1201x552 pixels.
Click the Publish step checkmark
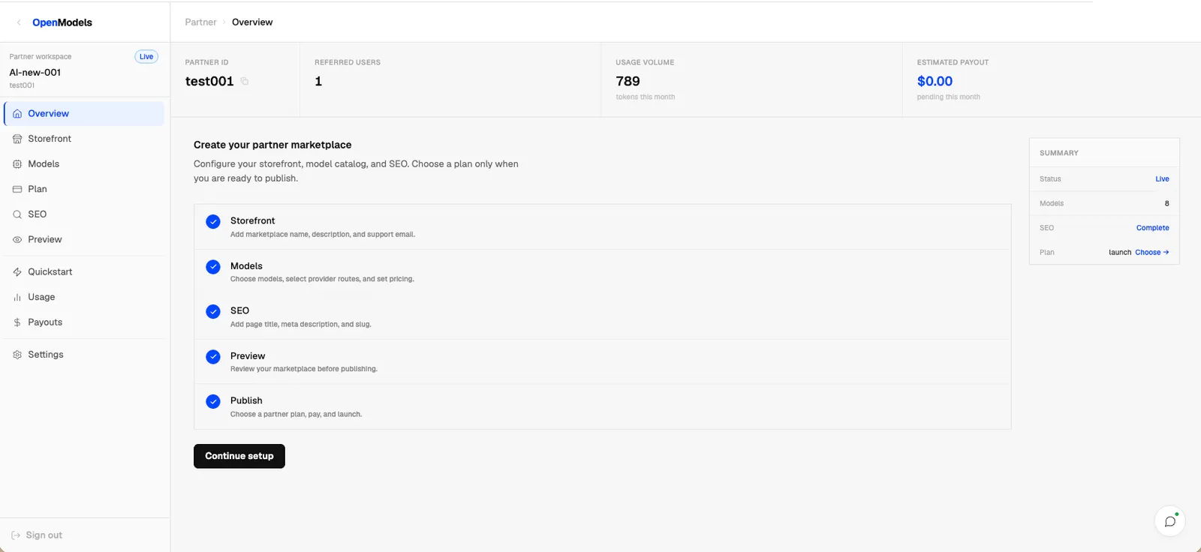(x=213, y=401)
